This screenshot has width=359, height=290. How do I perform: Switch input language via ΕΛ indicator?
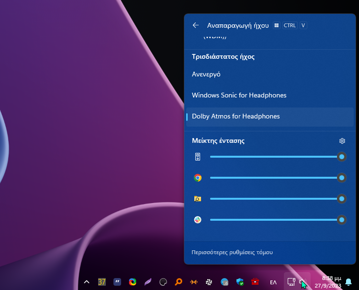coord(273,282)
